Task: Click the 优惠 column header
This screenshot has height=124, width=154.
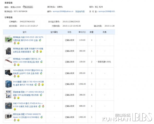Action: pos(104,32)
